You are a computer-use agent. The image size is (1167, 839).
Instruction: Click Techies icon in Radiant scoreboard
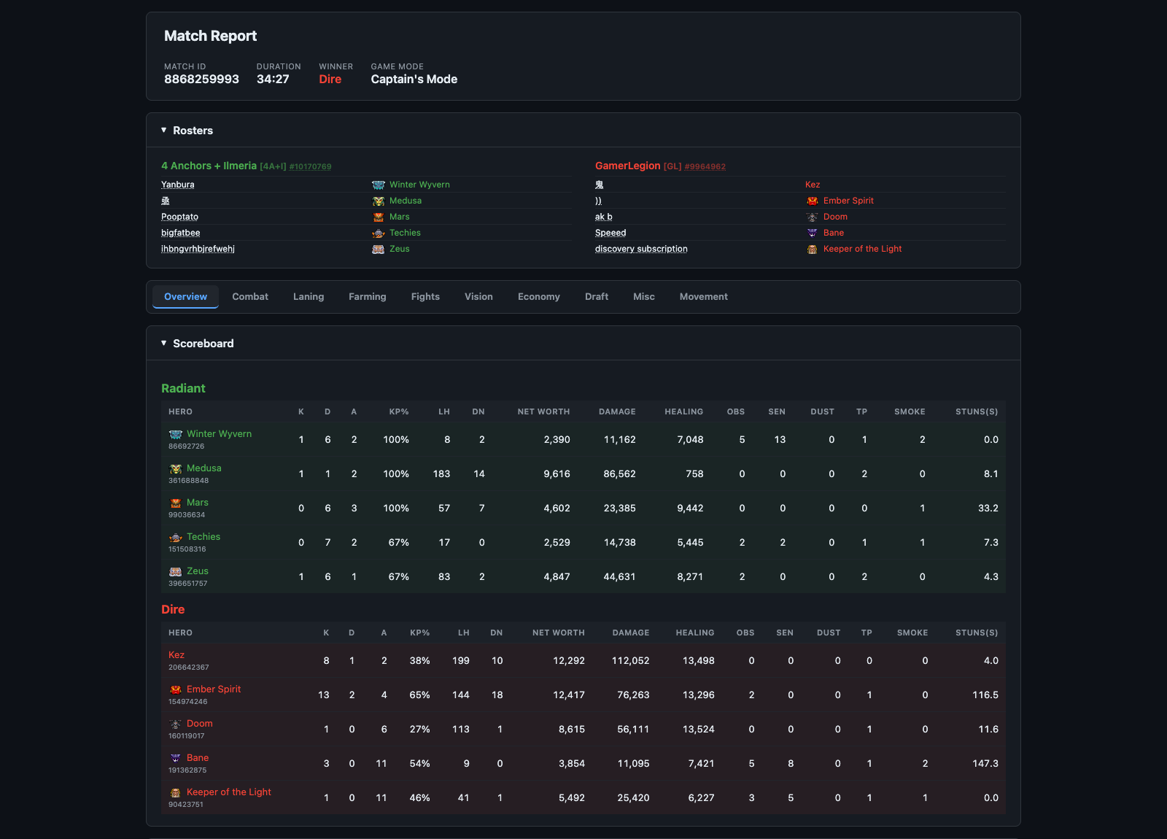coord(176,537)
